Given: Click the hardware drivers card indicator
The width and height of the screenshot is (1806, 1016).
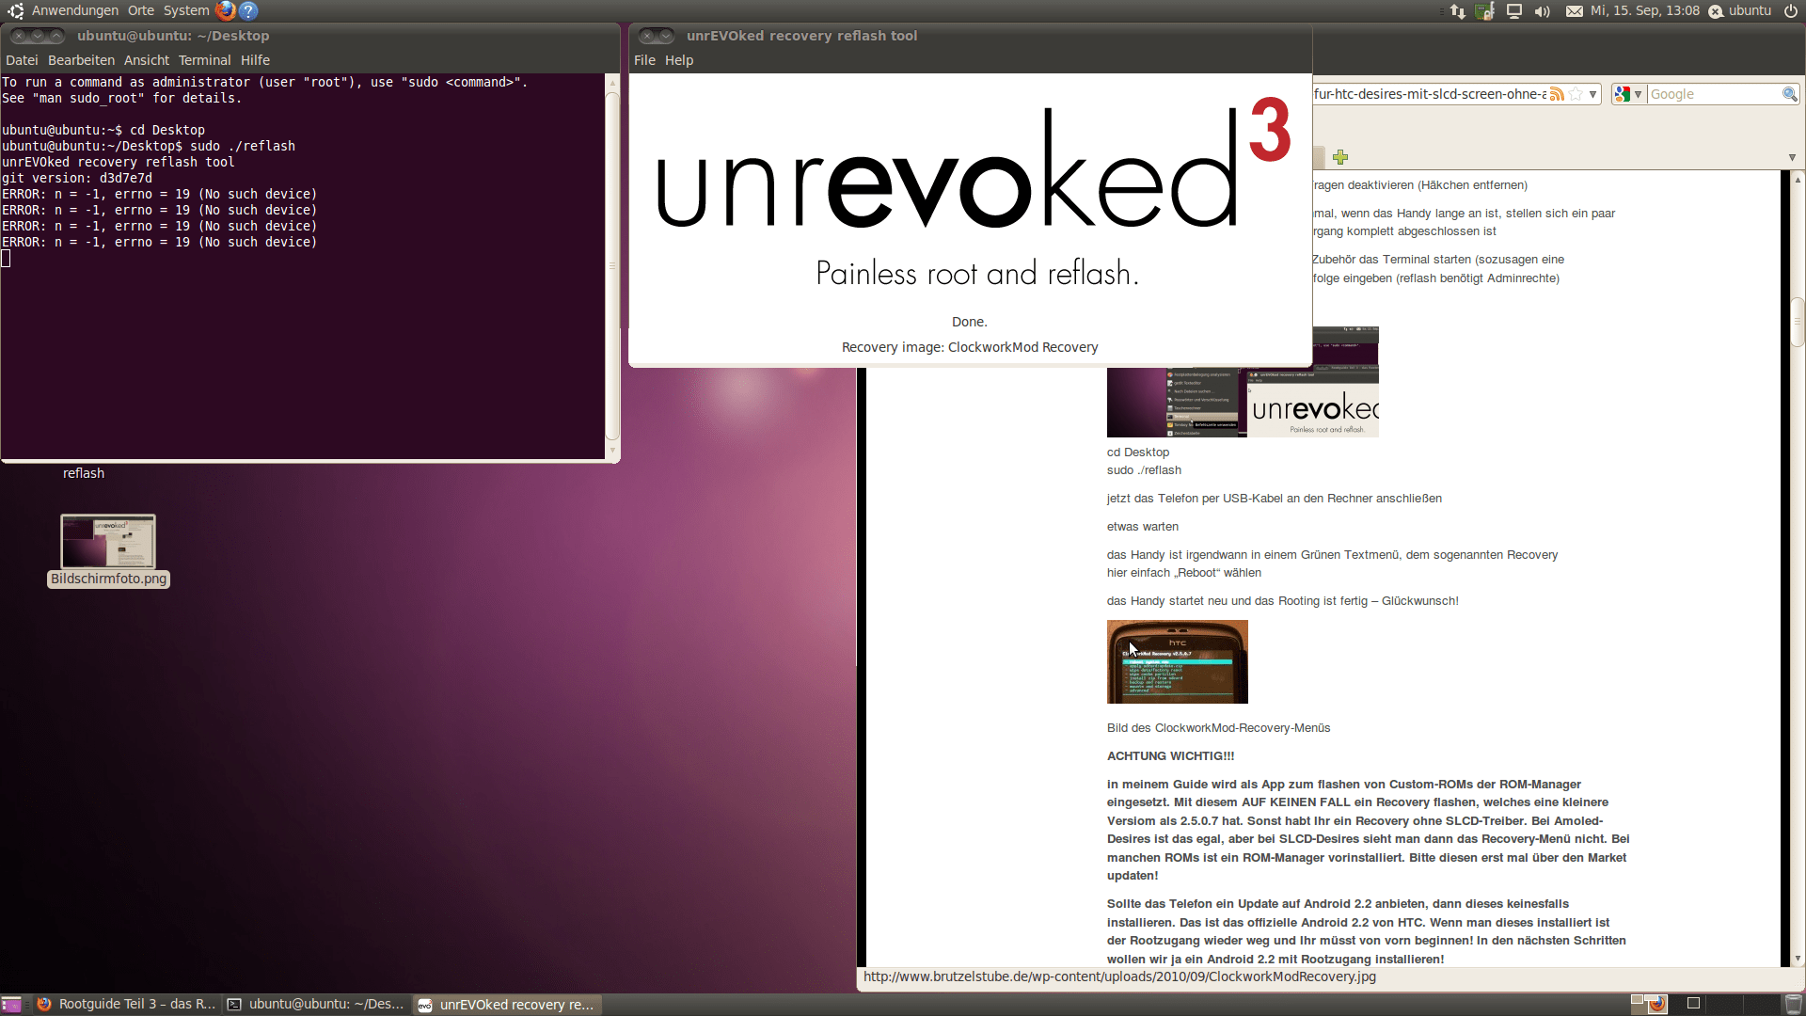Looking at the screenshot, I should [1485, 11].
